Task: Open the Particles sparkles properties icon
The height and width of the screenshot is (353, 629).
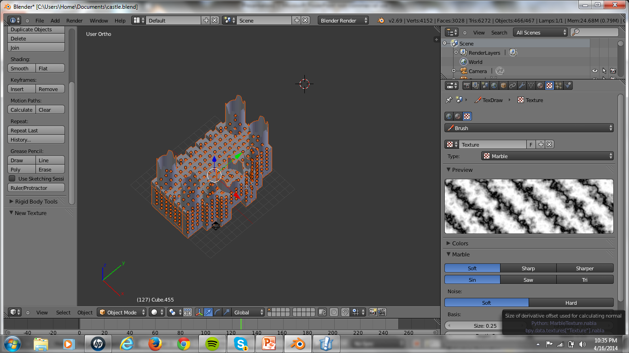Action: point(558,85)
